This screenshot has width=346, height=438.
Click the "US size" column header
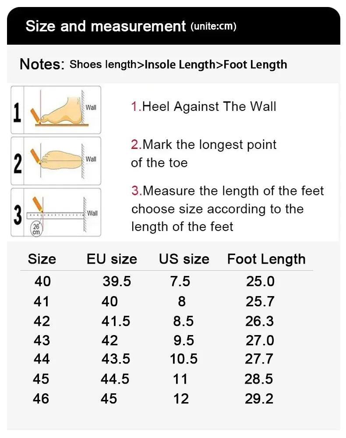[x=184, y=259]
